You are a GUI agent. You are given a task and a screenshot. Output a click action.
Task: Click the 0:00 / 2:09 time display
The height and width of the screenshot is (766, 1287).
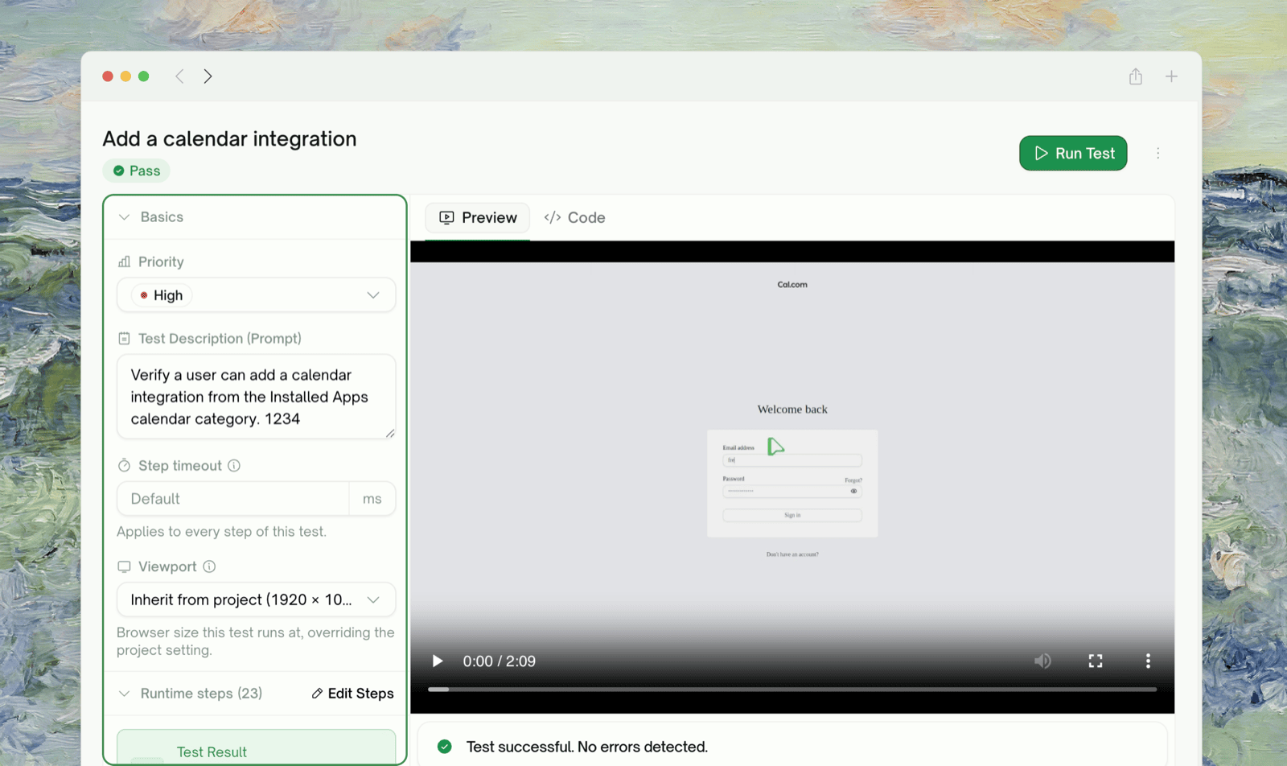click(x=499, y=661)
